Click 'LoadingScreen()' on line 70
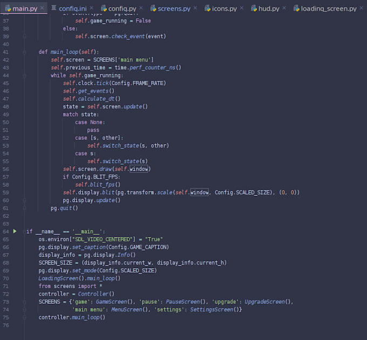This screenshot has height=340, width=367. (61, 278)
